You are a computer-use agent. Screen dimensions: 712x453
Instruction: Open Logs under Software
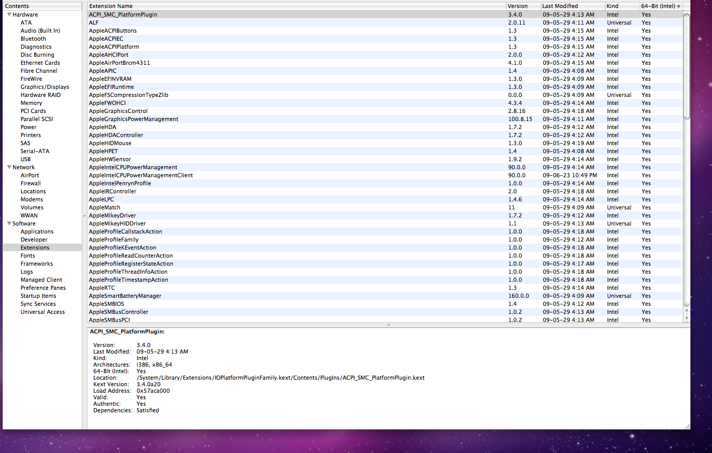[x=27, y=272]
